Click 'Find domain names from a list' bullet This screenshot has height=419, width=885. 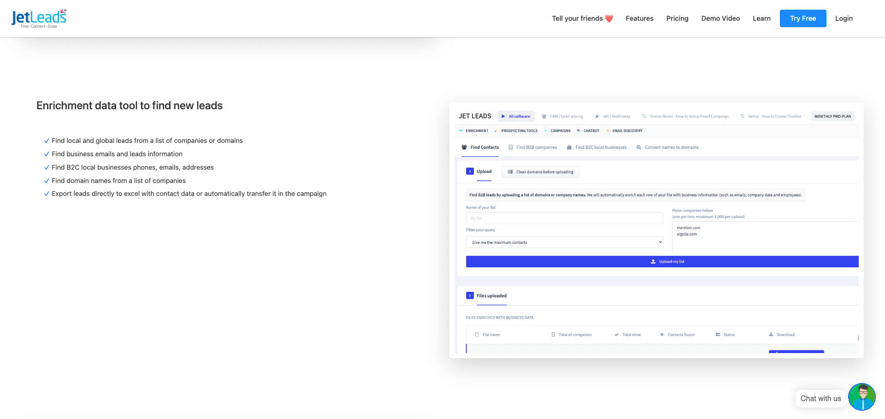click(x=118, y=181)
